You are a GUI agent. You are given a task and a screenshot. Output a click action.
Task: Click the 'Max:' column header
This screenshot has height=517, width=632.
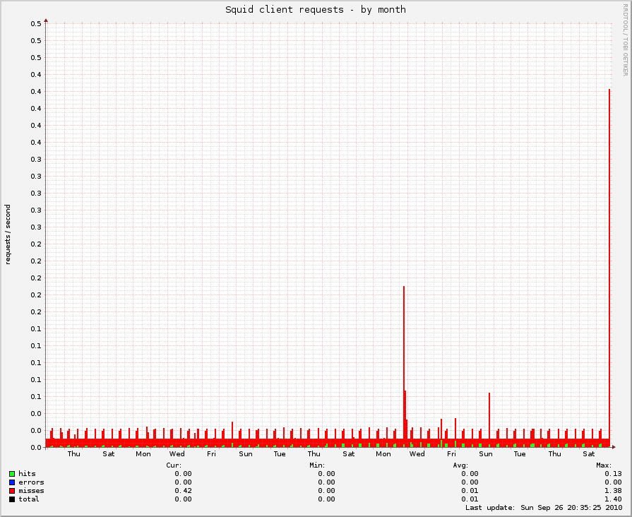(604, 465)
